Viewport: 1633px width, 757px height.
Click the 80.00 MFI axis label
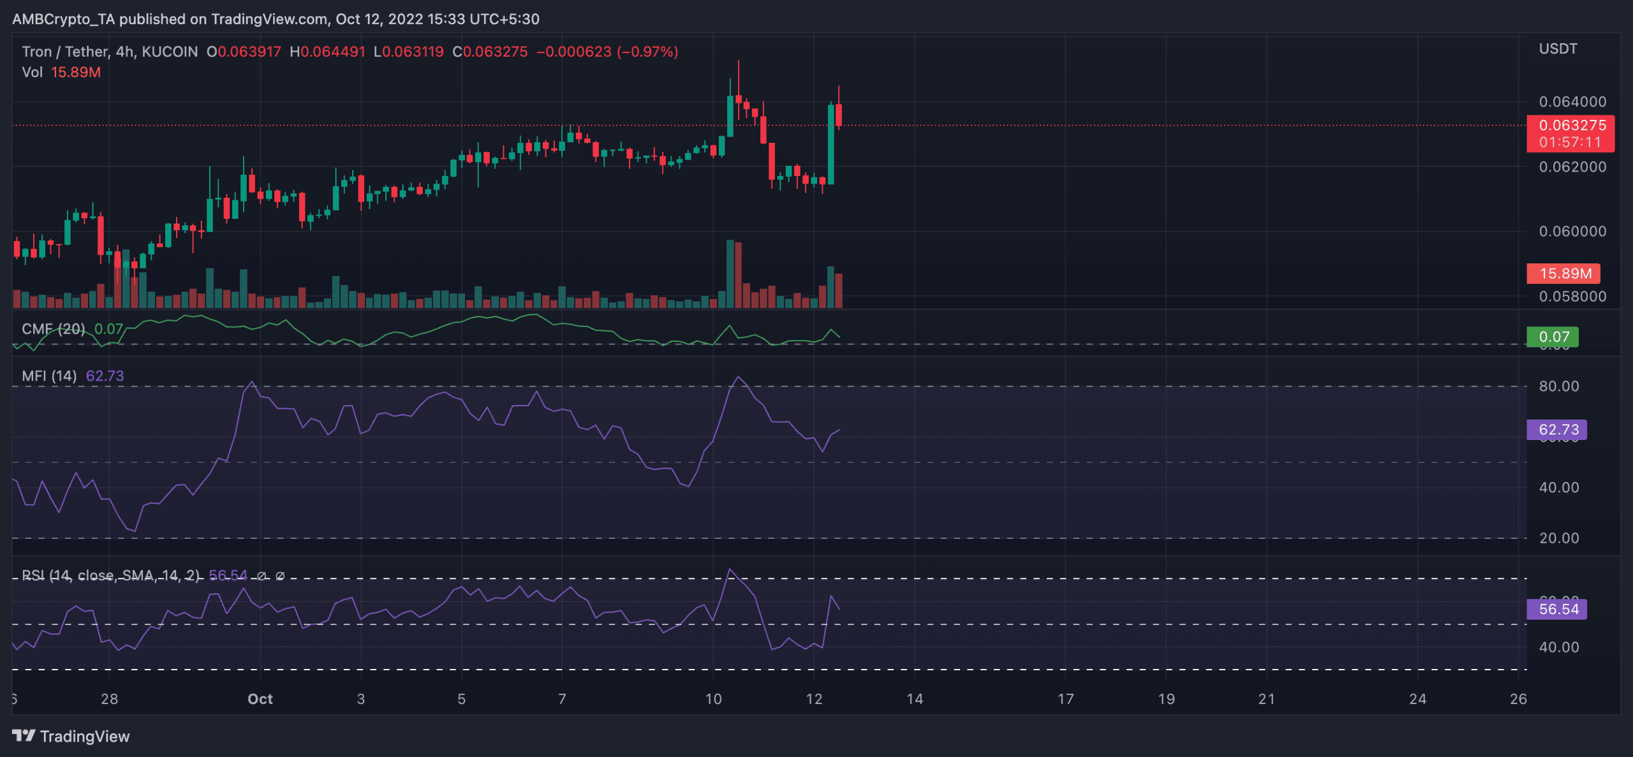(1559, 386)
